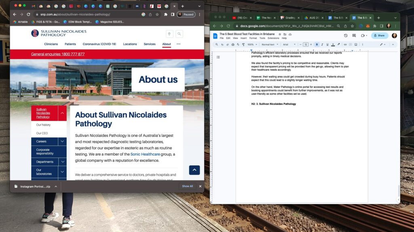Open Our history sidebar link
The width and height of the screenshot is (414, 232).
pyautogui.click(x=43, y=125)
